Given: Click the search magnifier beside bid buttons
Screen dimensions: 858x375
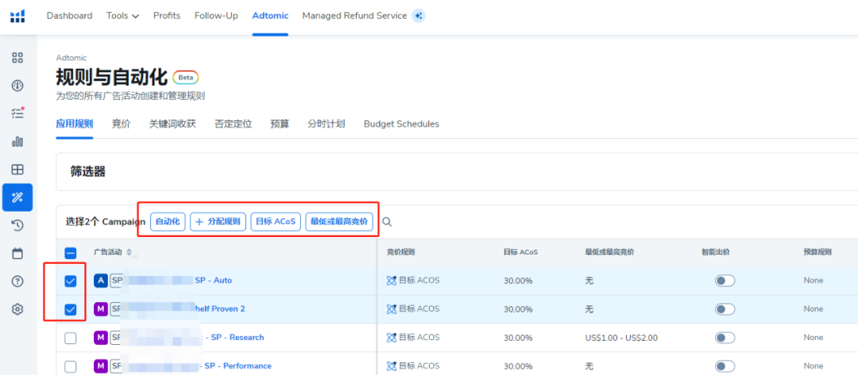Looking at the screenshot, I should pyautogui.click(x=387, y=222).
